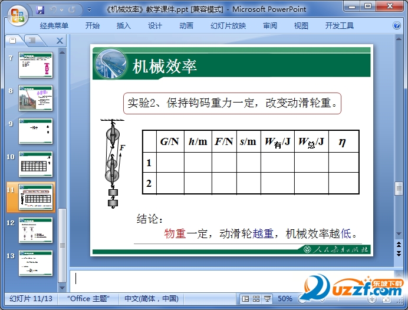Click “Office 主题” in status bar
The image size is (408, 310).
coord(88,299)
